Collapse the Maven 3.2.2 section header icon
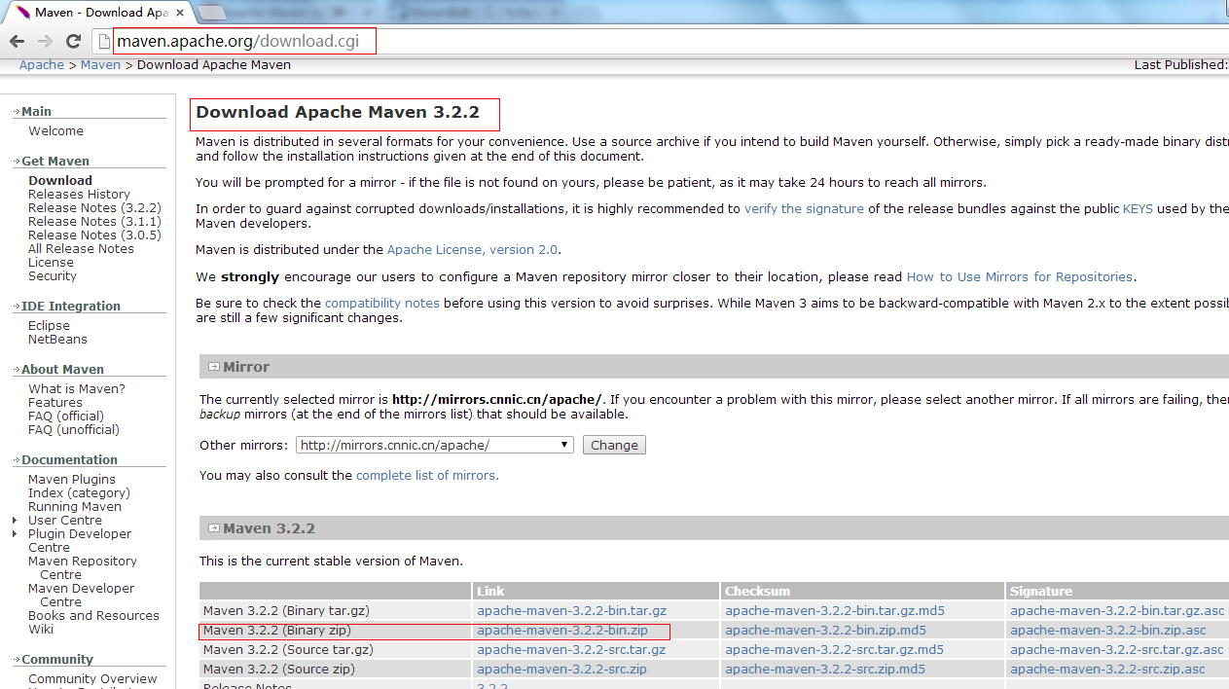1229x689 pixels. [213, 528]
